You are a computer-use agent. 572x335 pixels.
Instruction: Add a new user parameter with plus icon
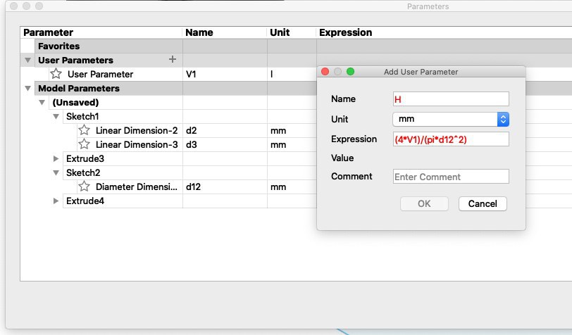tap(173, 59)
